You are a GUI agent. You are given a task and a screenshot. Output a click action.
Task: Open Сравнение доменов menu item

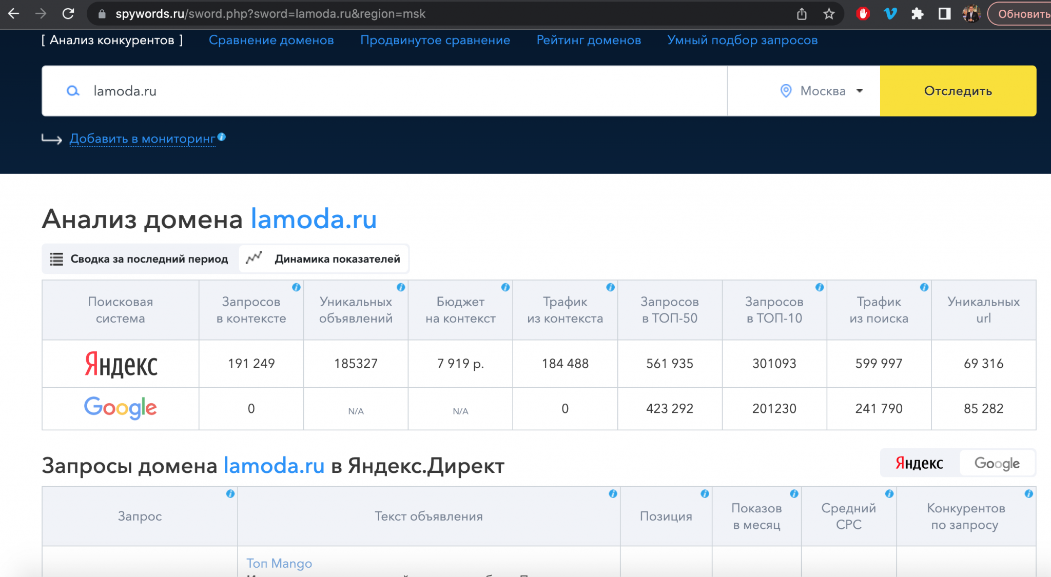coord(271,40)
